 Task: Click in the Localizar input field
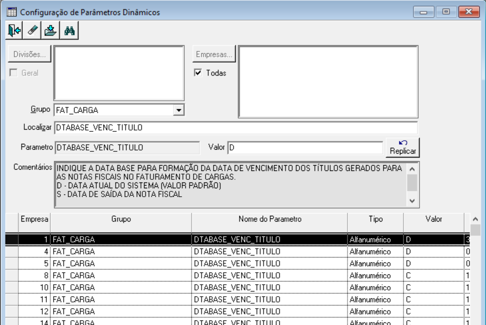click(x=236, y=127)
